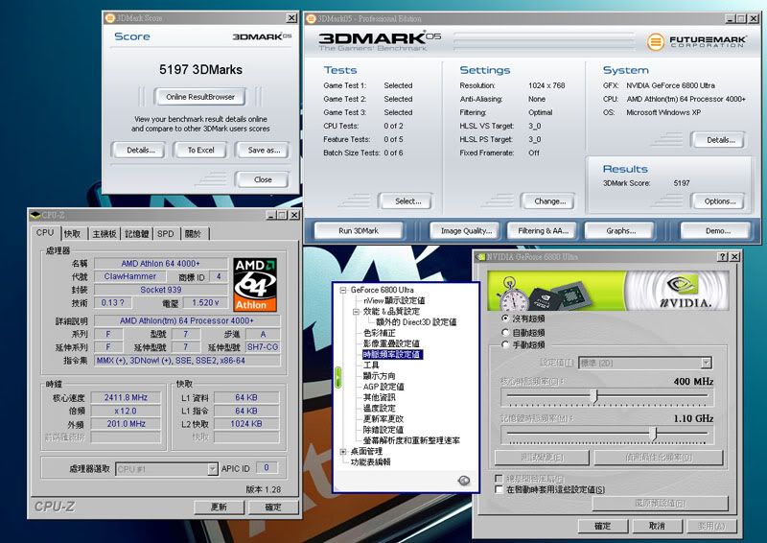767x543 pixels.
Task: Click the 2411.8 MHz core speed field
Action: point(126,397)
